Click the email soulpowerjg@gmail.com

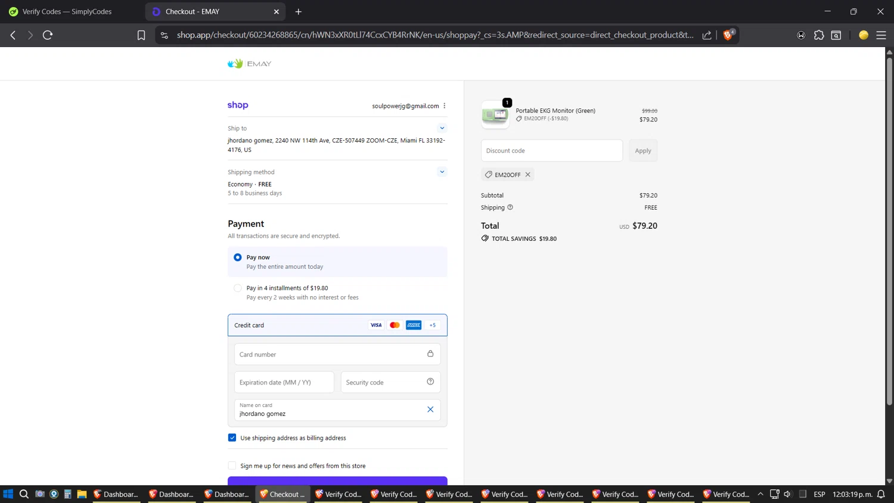[405, 106]
